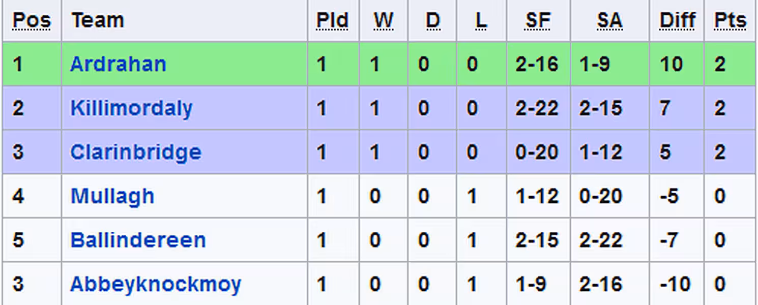Click the SA column header abbreviation

609,20
